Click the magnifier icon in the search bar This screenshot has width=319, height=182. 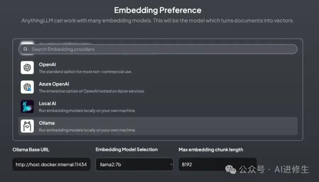pos(25,49)
